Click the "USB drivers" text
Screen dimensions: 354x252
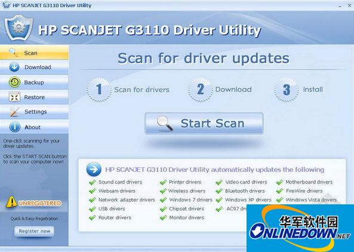[x=112, y=209]
